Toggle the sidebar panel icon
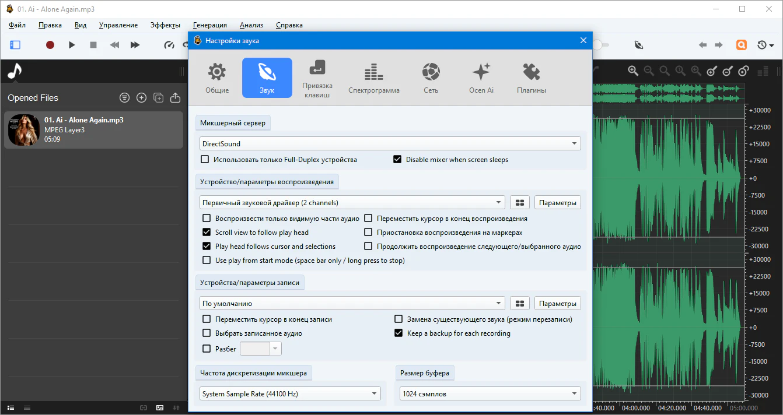Viewport: 783px width, 415px height. tap(15, 45)
